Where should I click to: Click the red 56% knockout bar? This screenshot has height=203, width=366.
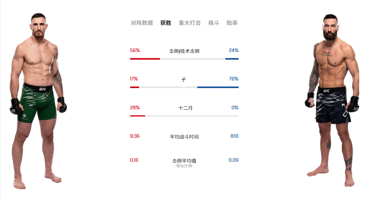point(145,59)
